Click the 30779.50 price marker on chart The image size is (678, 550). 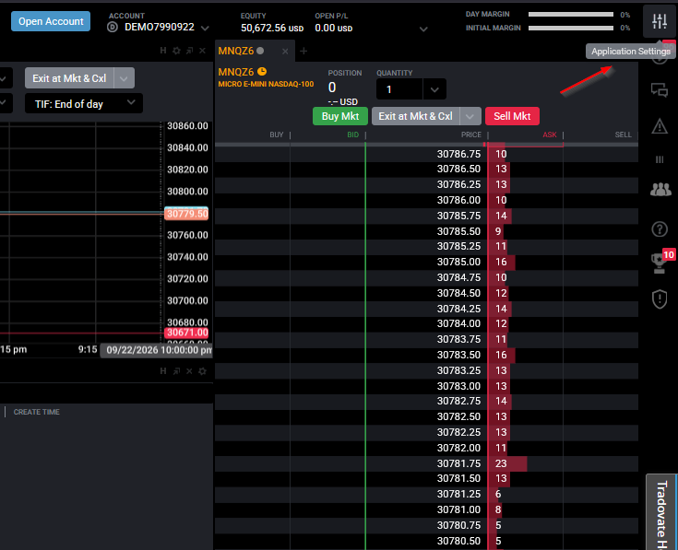tap(186, 214)
